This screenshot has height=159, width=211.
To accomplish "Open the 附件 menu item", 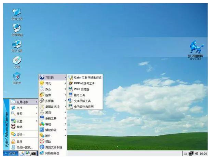I will [52, 135].
